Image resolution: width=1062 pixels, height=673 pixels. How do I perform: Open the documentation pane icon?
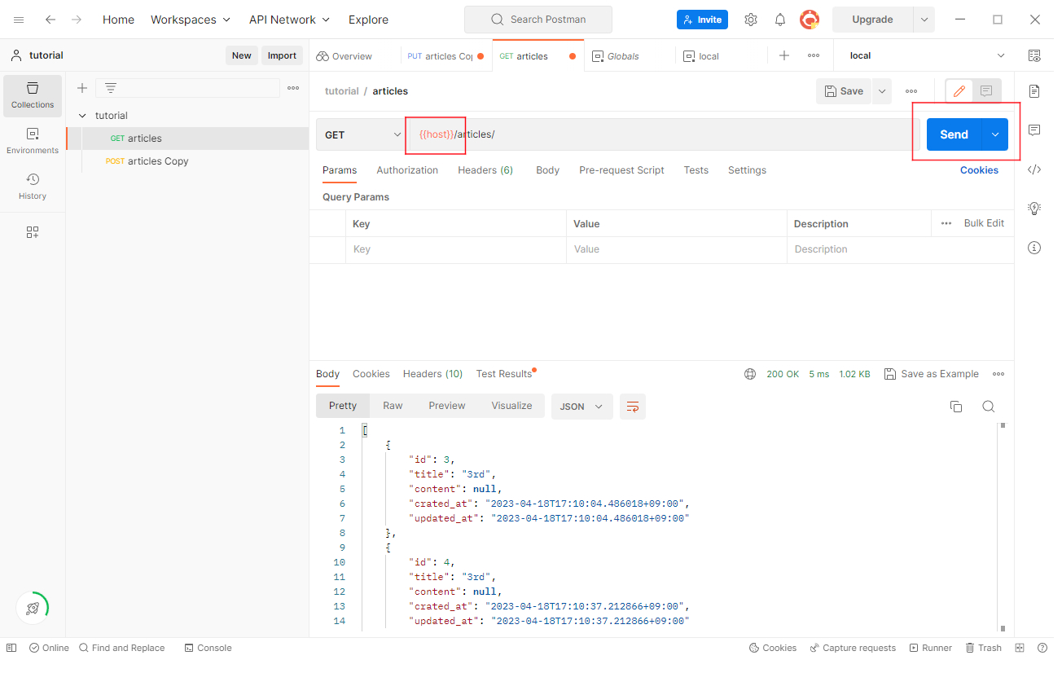pyautogui.click(x=1034, y=90)
